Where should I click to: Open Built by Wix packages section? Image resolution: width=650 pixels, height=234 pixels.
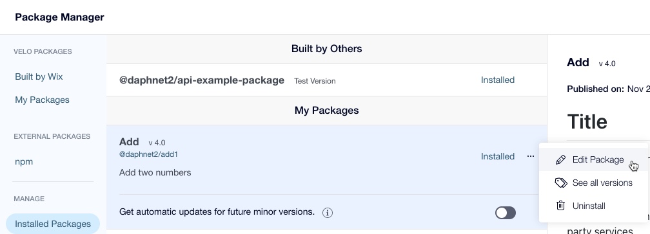coord(39,77)
